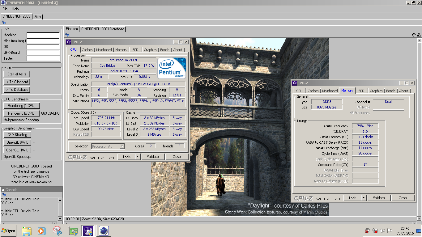Switch to CPU tab in right CPU-Z window
422x237 pixels.
[x=300, y=91]
